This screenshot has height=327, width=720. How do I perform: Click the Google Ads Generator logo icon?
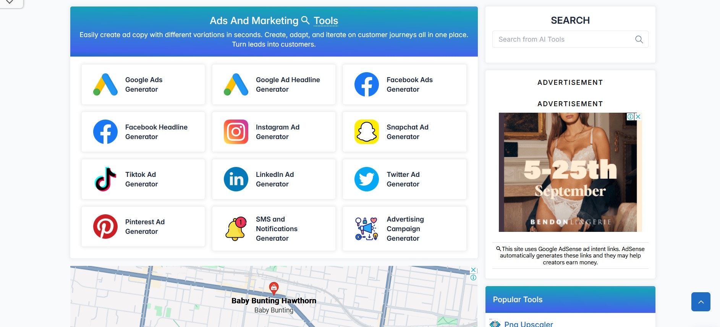coord(105,84)
